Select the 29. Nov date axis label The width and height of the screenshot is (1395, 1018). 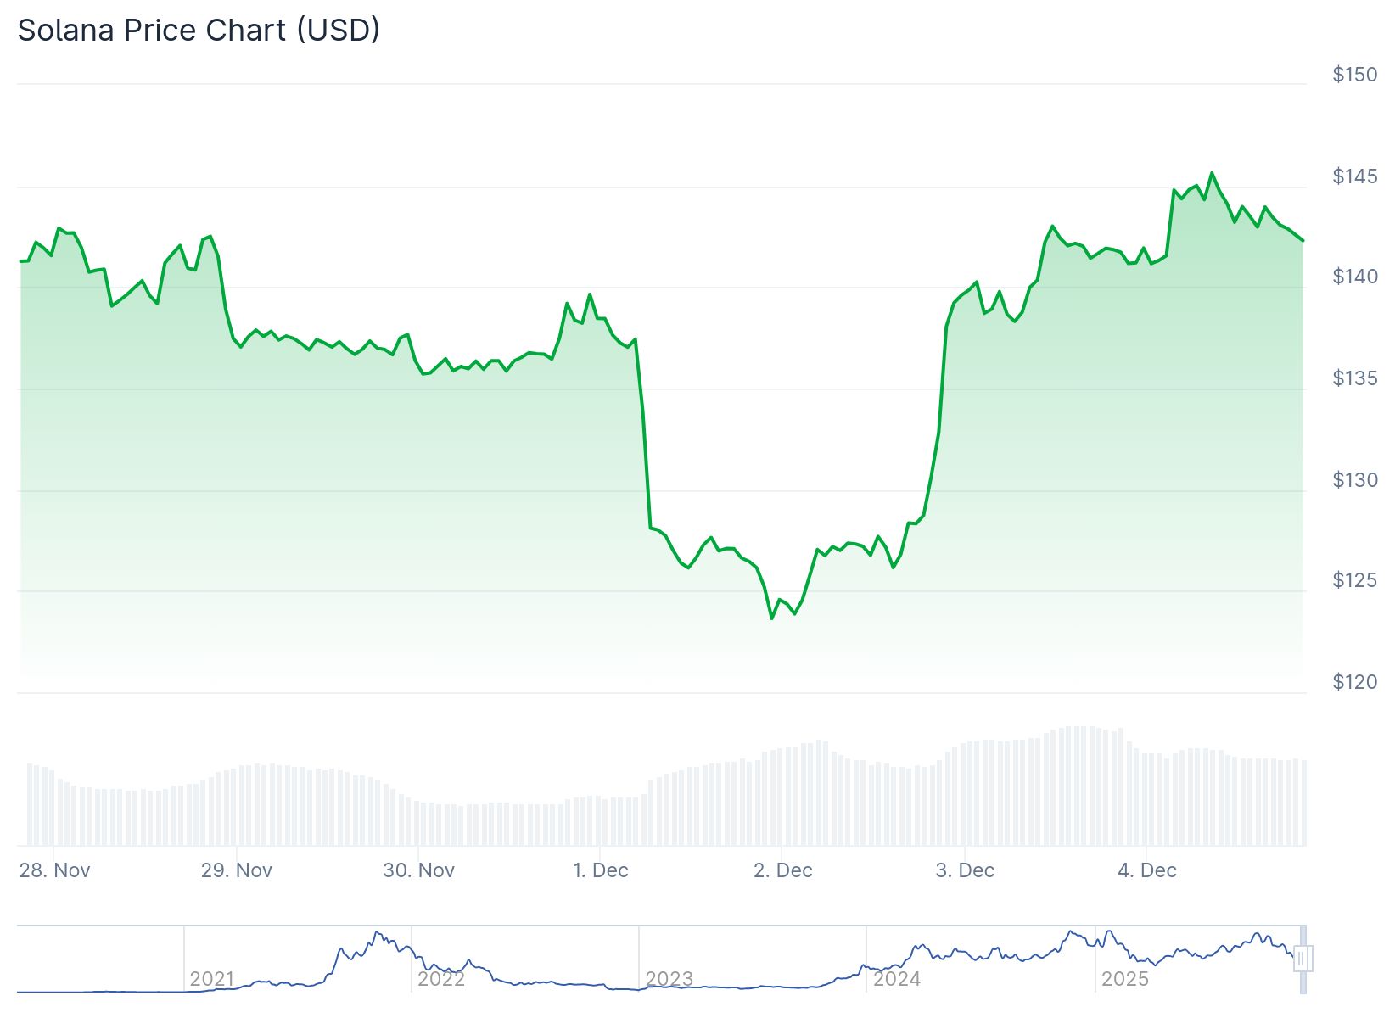pyautogui.click(x=237, y=870)
